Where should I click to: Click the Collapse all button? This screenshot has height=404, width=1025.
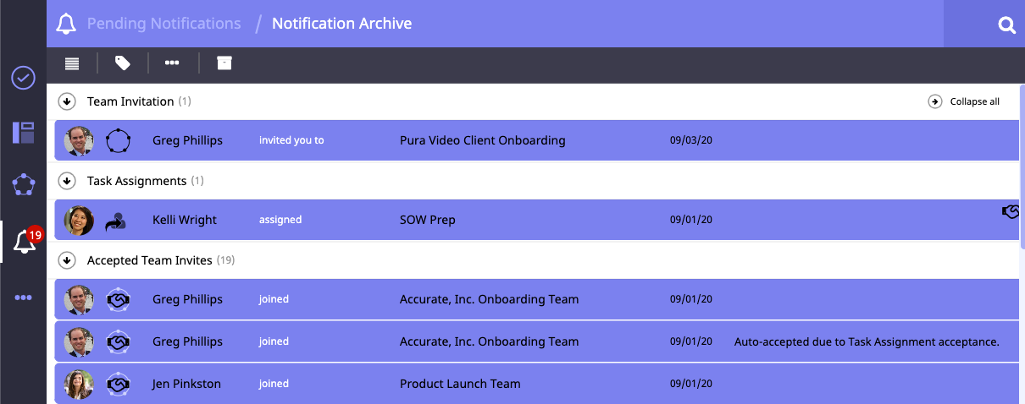tap(965, 101)
